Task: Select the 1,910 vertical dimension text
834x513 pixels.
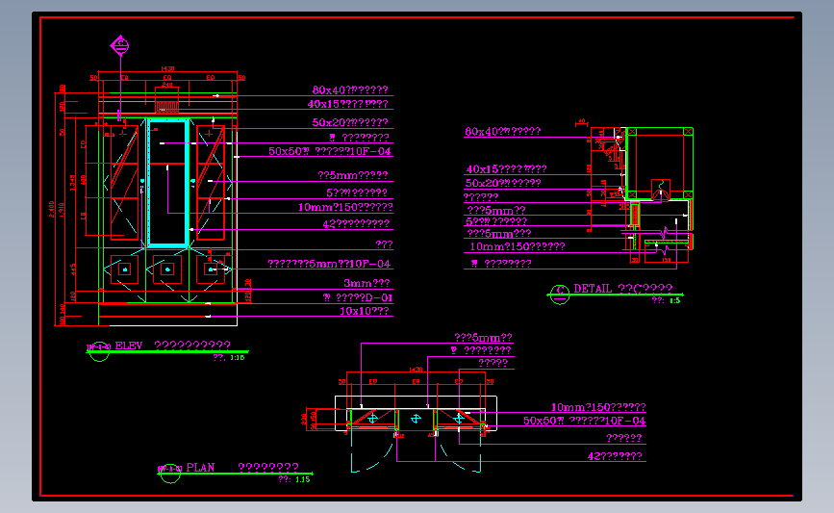Action: (62, 210)
